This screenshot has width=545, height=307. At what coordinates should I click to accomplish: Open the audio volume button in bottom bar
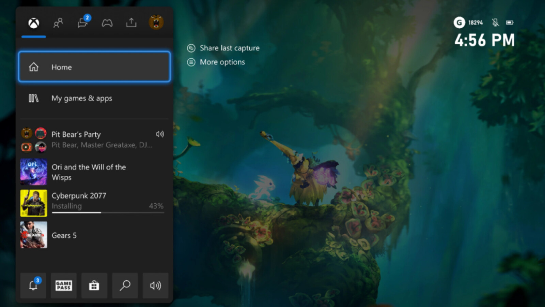click(156, 286)
